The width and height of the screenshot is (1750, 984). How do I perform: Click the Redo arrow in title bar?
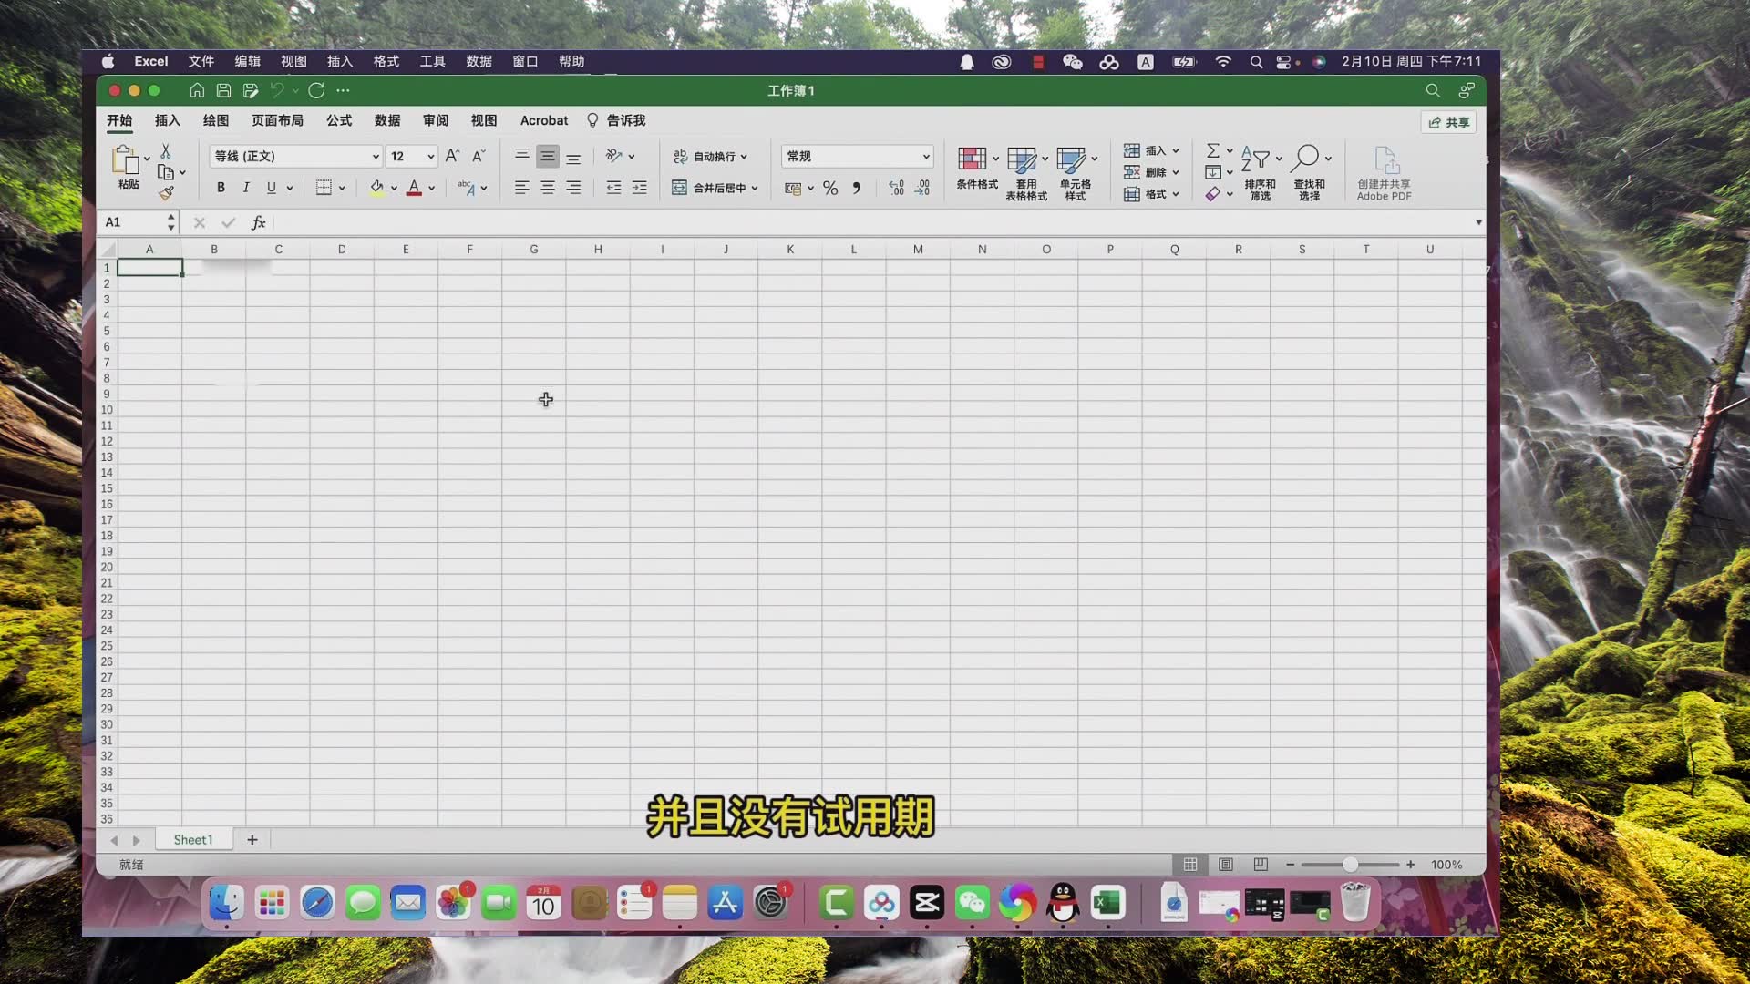point(316,90)
